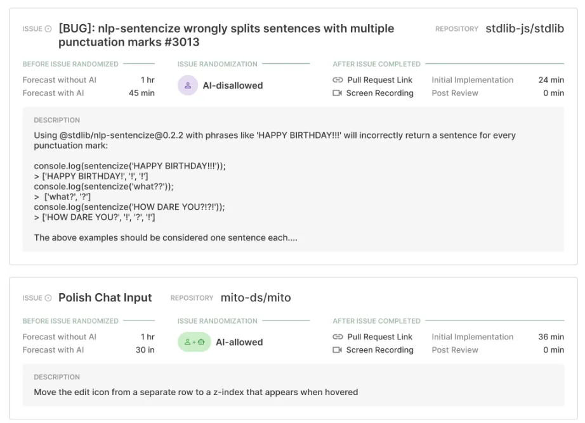This screenshot has height=423, width=585.
Task: Click the issue circle icon beside Polish Chat Input
Action: [48, 298]
